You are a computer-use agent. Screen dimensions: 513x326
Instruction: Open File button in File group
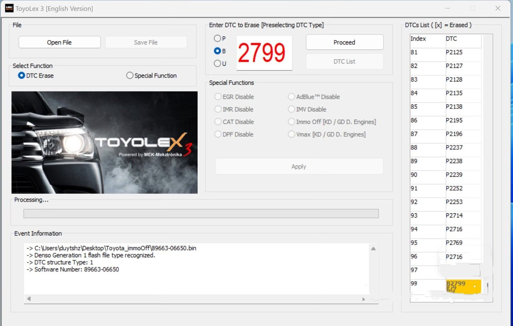(59, 42)
